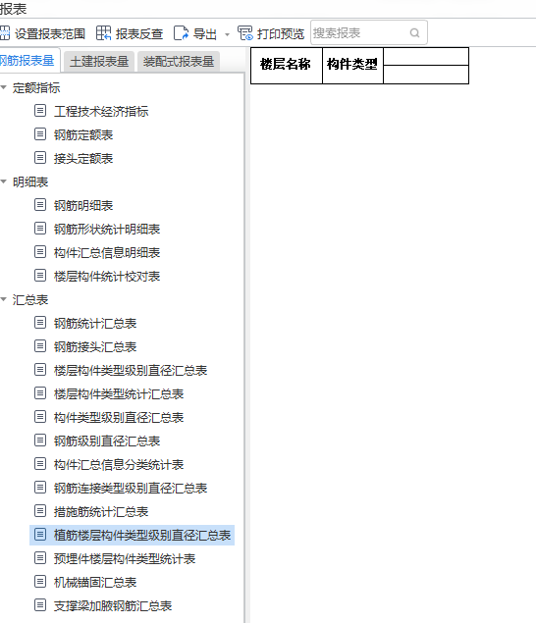The width and height of the screenshot is (536, 623).
Task: Select the 汇总表 group label
Action: click(30, 299)
